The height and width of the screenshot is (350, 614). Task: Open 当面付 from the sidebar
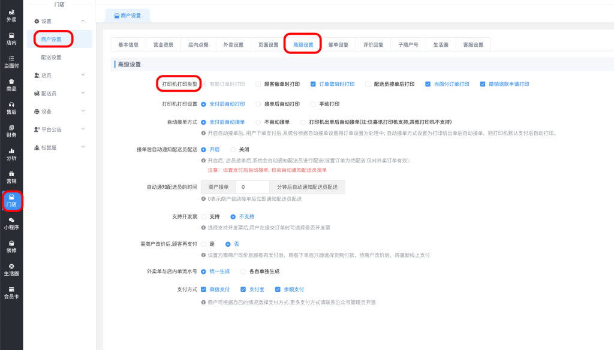coord(11,61)
